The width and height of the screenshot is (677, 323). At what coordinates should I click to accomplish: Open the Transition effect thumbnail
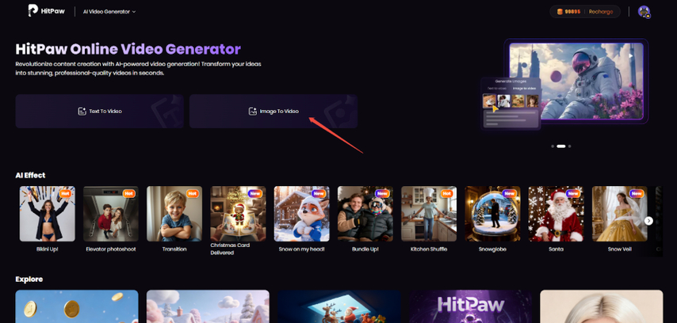point(174,214)
